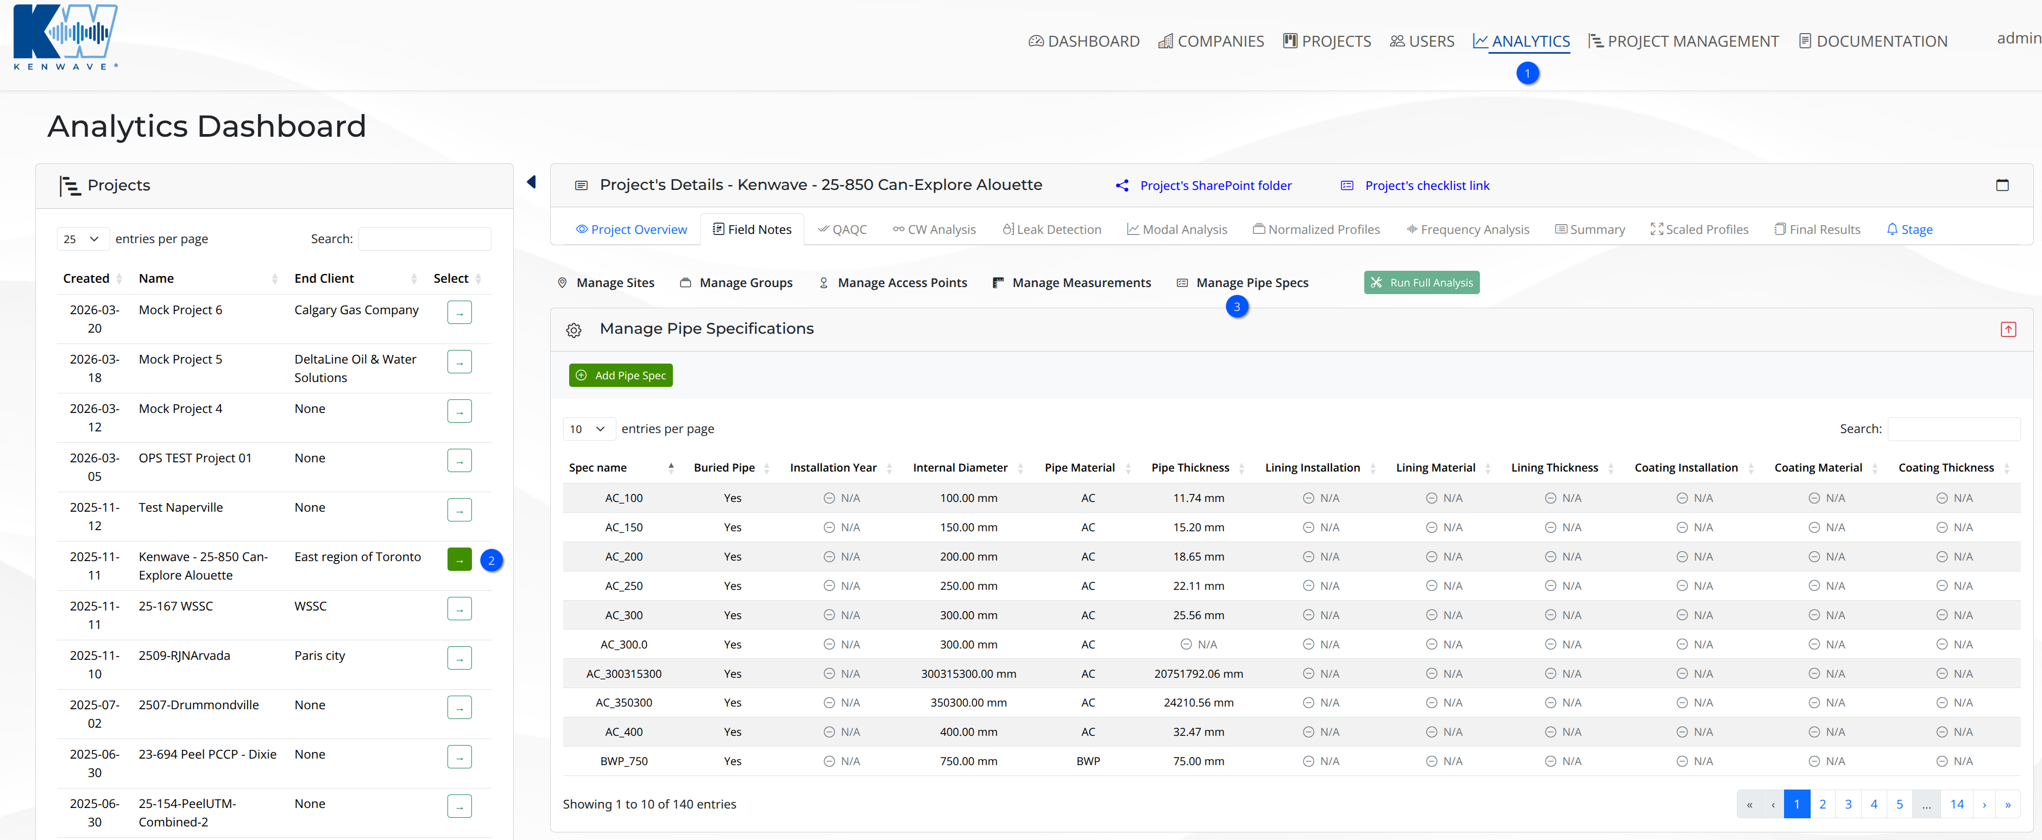
Task: Click the Manage Pipe Specifications gear icon
Action: click(x=574, y=330)
